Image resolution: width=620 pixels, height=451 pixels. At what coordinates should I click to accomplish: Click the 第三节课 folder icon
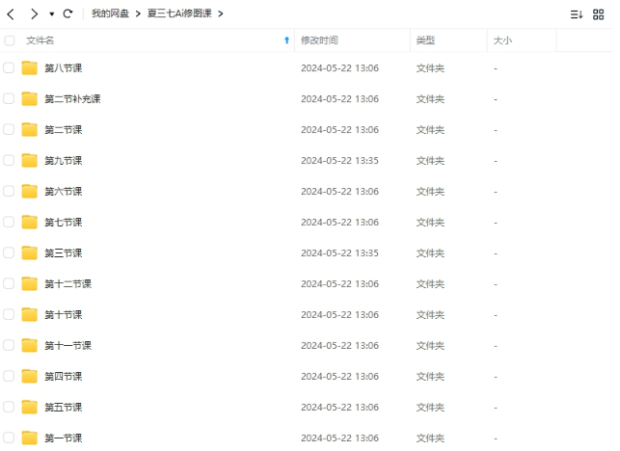point(29,253)
